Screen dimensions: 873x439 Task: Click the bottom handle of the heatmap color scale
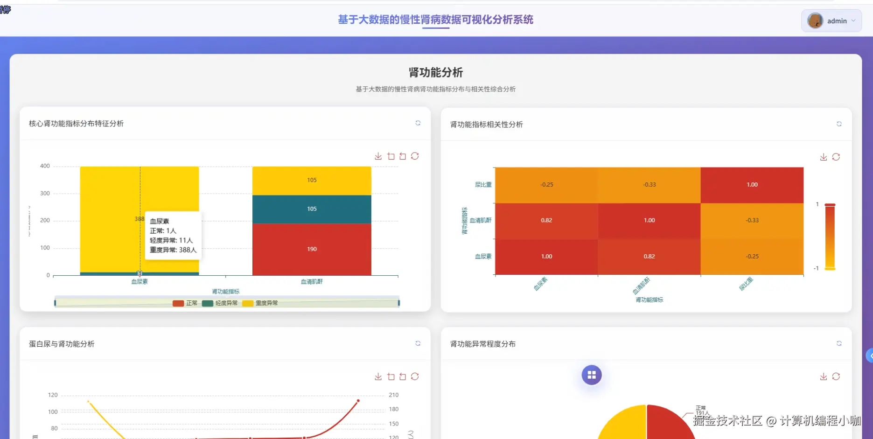pyautogui.click(x=830, y=269)
